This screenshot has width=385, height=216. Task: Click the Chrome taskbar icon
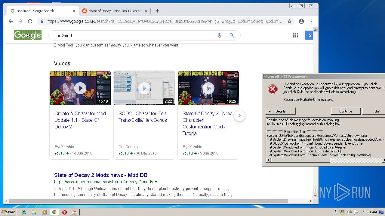(x=54, y=212)
